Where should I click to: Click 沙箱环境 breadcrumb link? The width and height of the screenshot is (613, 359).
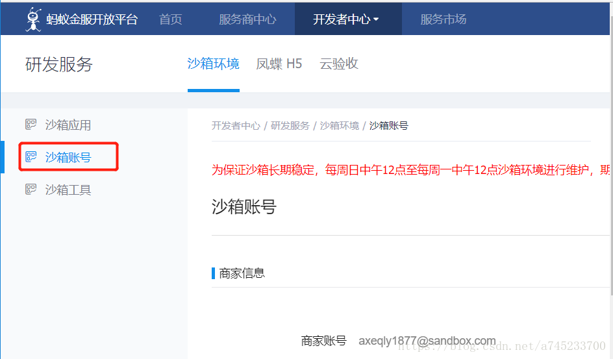tap(340, 126)
